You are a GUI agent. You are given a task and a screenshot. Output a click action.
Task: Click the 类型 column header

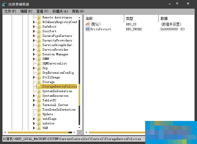point(129,18)
